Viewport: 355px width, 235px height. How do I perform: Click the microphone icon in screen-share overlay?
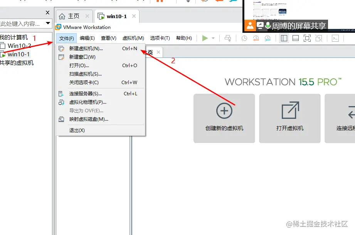[268, 25]
